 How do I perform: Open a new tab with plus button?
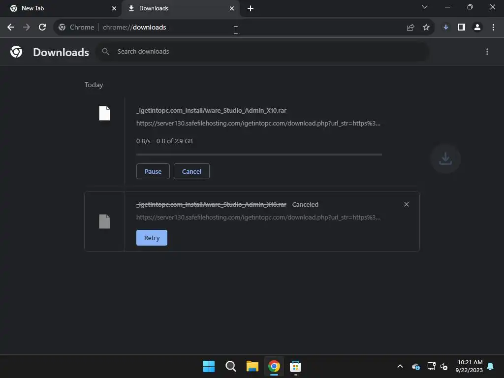tap(251, 8)
